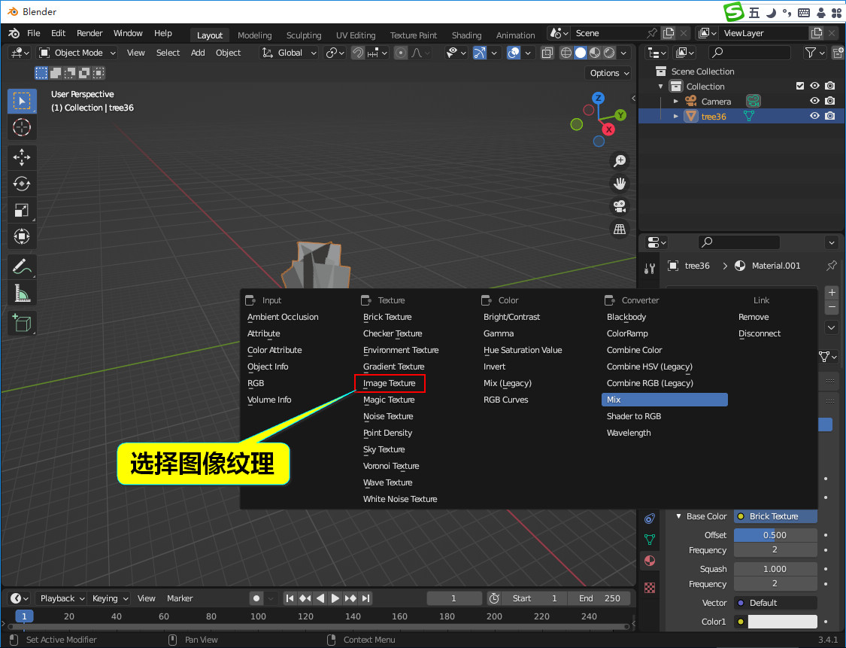
Task: Select the Cursor tool in the toolbar
Action: point(22,127)
